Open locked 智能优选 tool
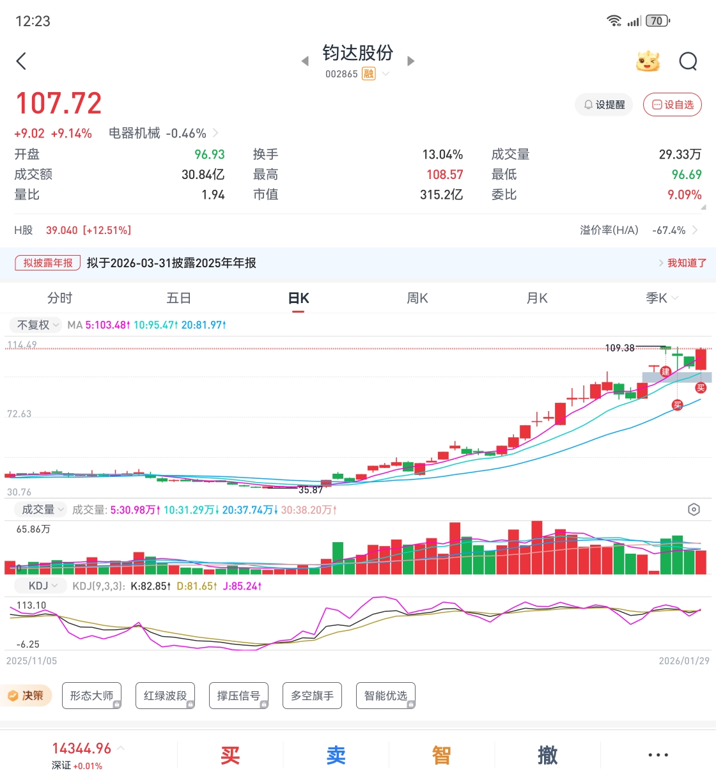The width and height of the screenshot is (716, 780). 385,696
